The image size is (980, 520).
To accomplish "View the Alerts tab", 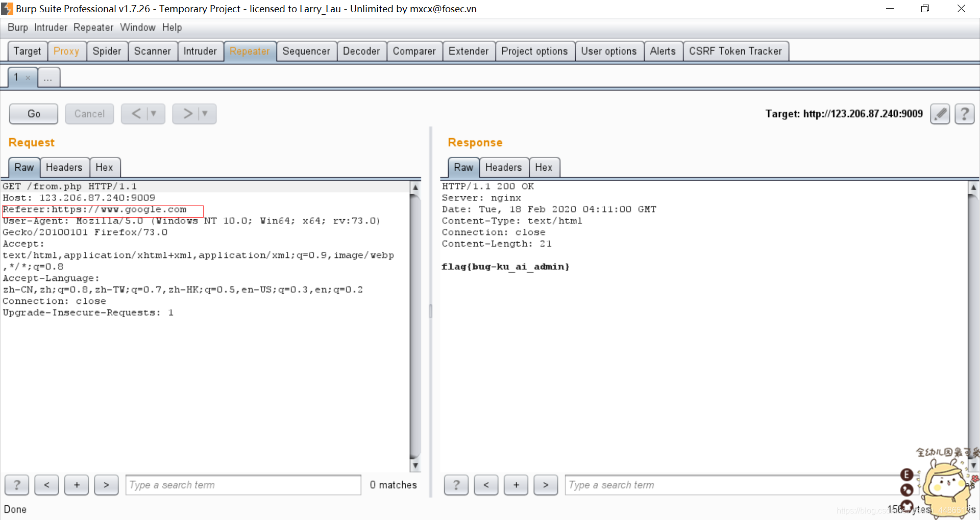I will pos(663,51).
